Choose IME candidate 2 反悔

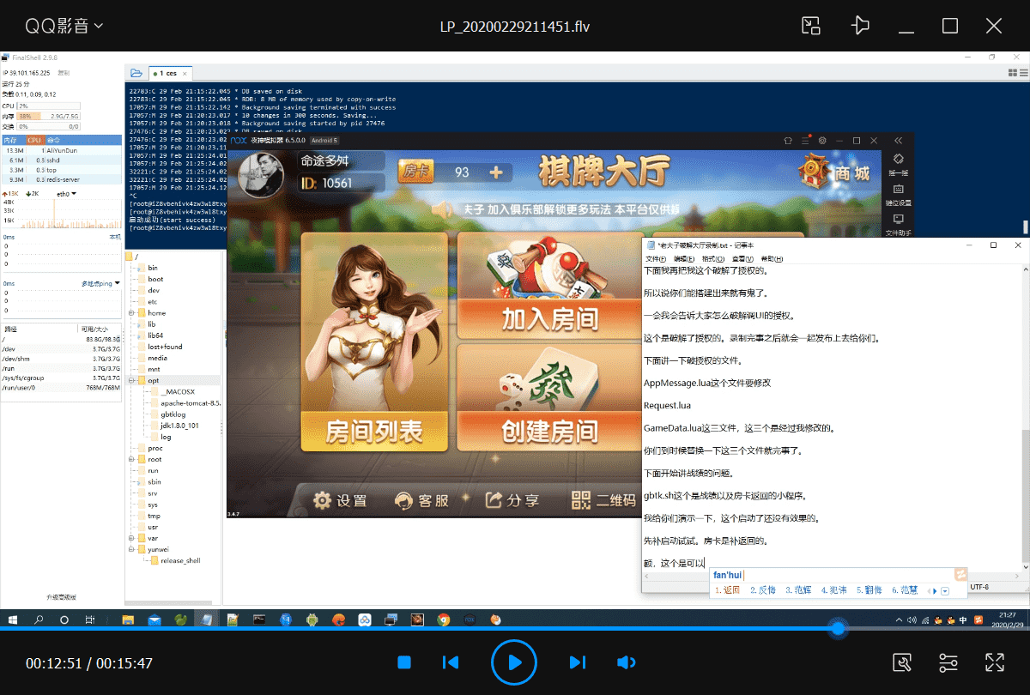click(x=762, y=590)
